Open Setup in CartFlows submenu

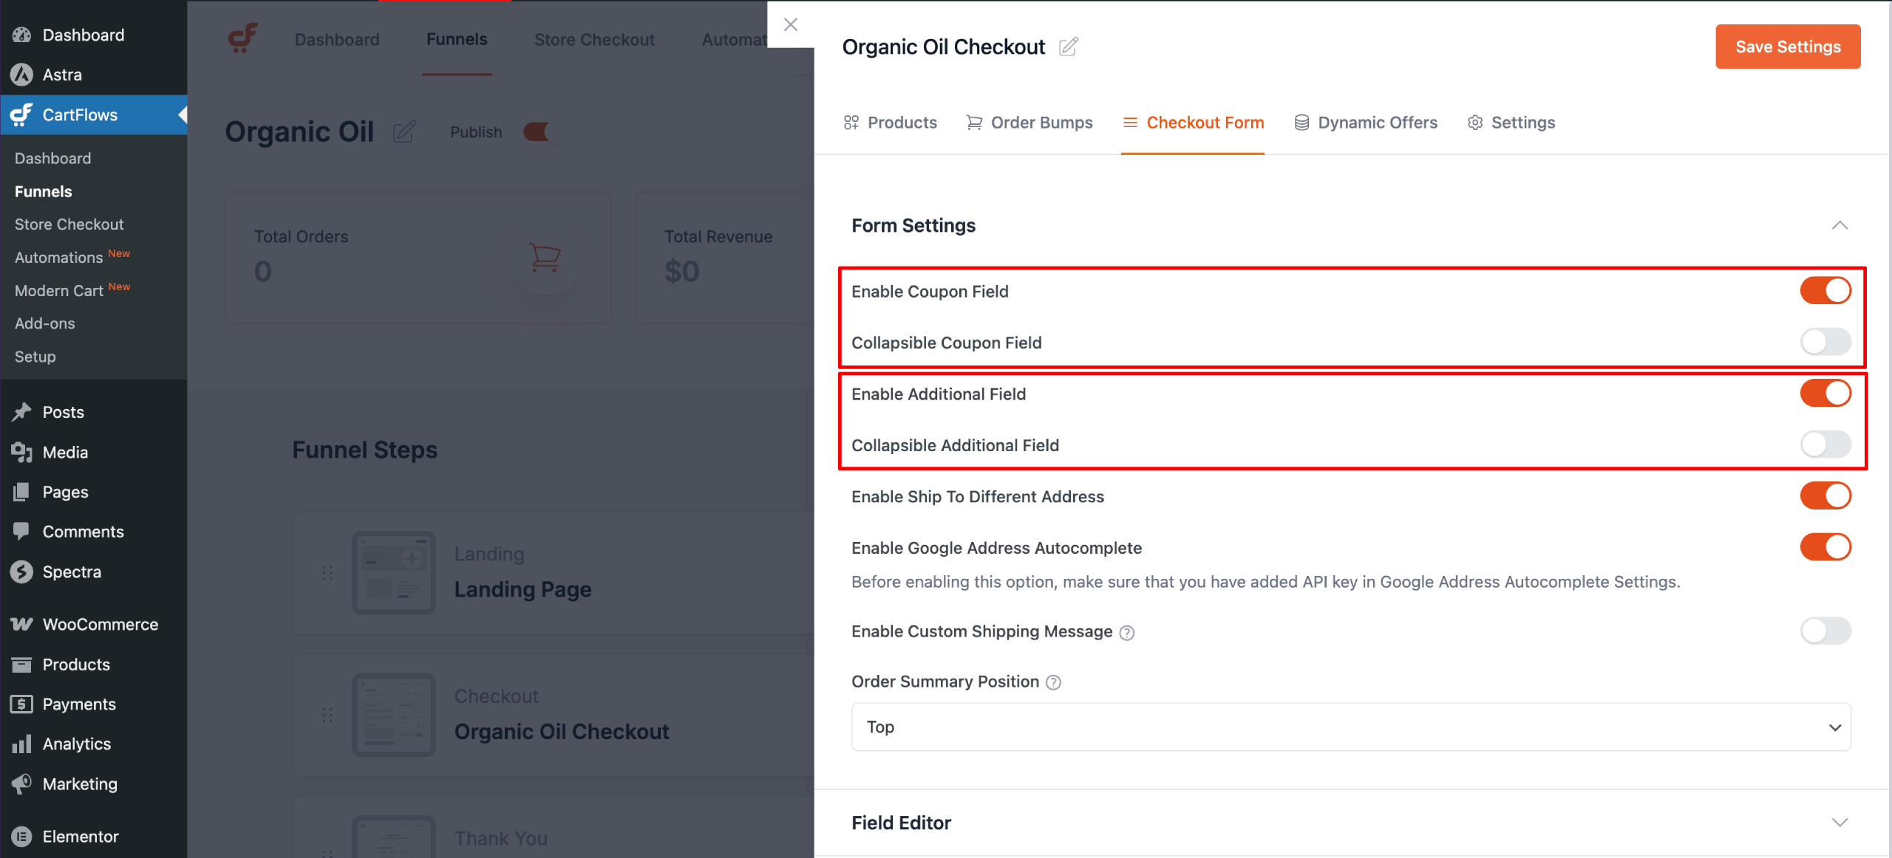(35, 357)
